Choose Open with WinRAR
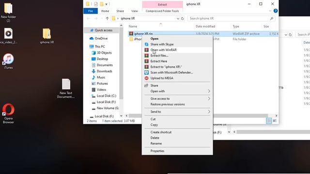310x174 pixels. click(164, 50)
